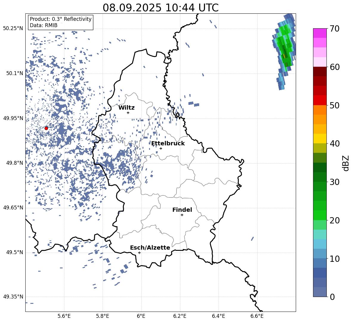Click the longitude label 5.6°E
Viewport: 353px width, 322px height.
point(64,316)
